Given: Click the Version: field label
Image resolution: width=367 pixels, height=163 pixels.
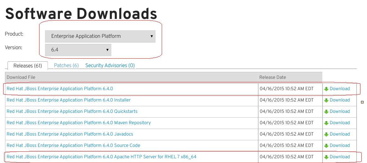Looking at the screenshot, I should tap(13, 48).
